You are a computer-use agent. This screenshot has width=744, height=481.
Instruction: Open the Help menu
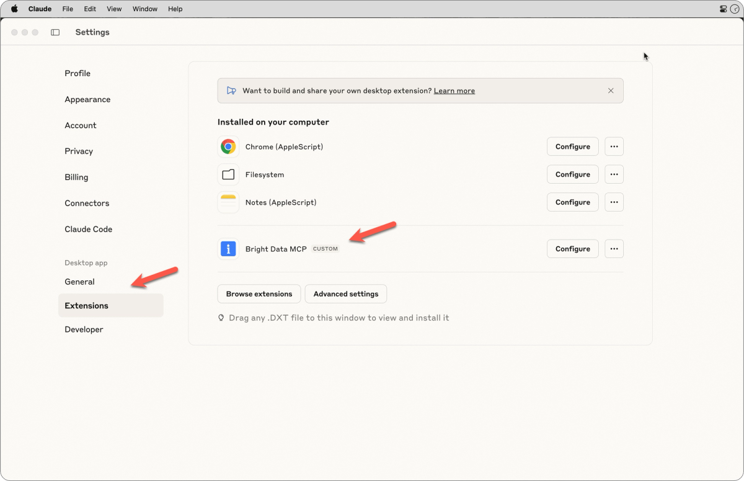click(175, 9)
